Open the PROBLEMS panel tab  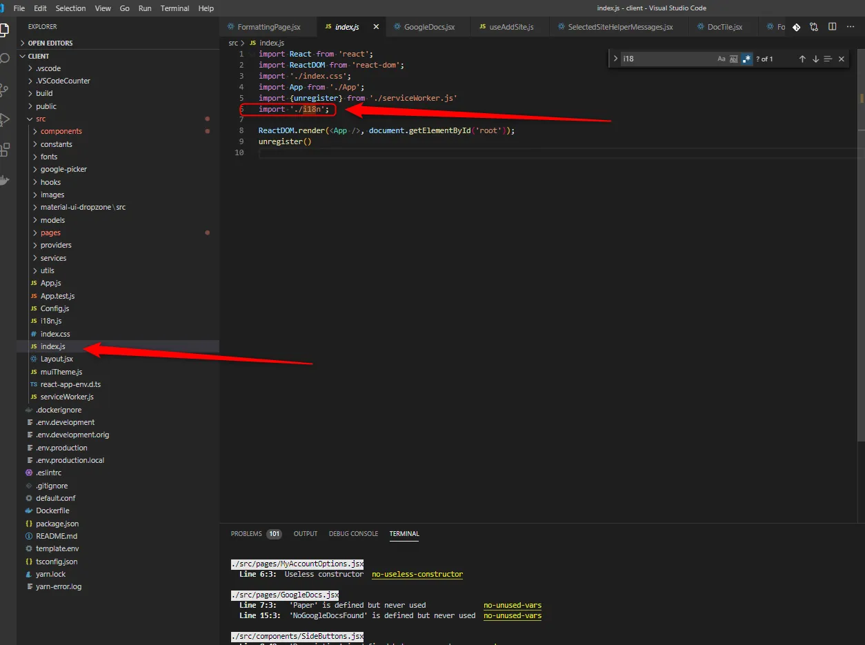tap(256, 534)
